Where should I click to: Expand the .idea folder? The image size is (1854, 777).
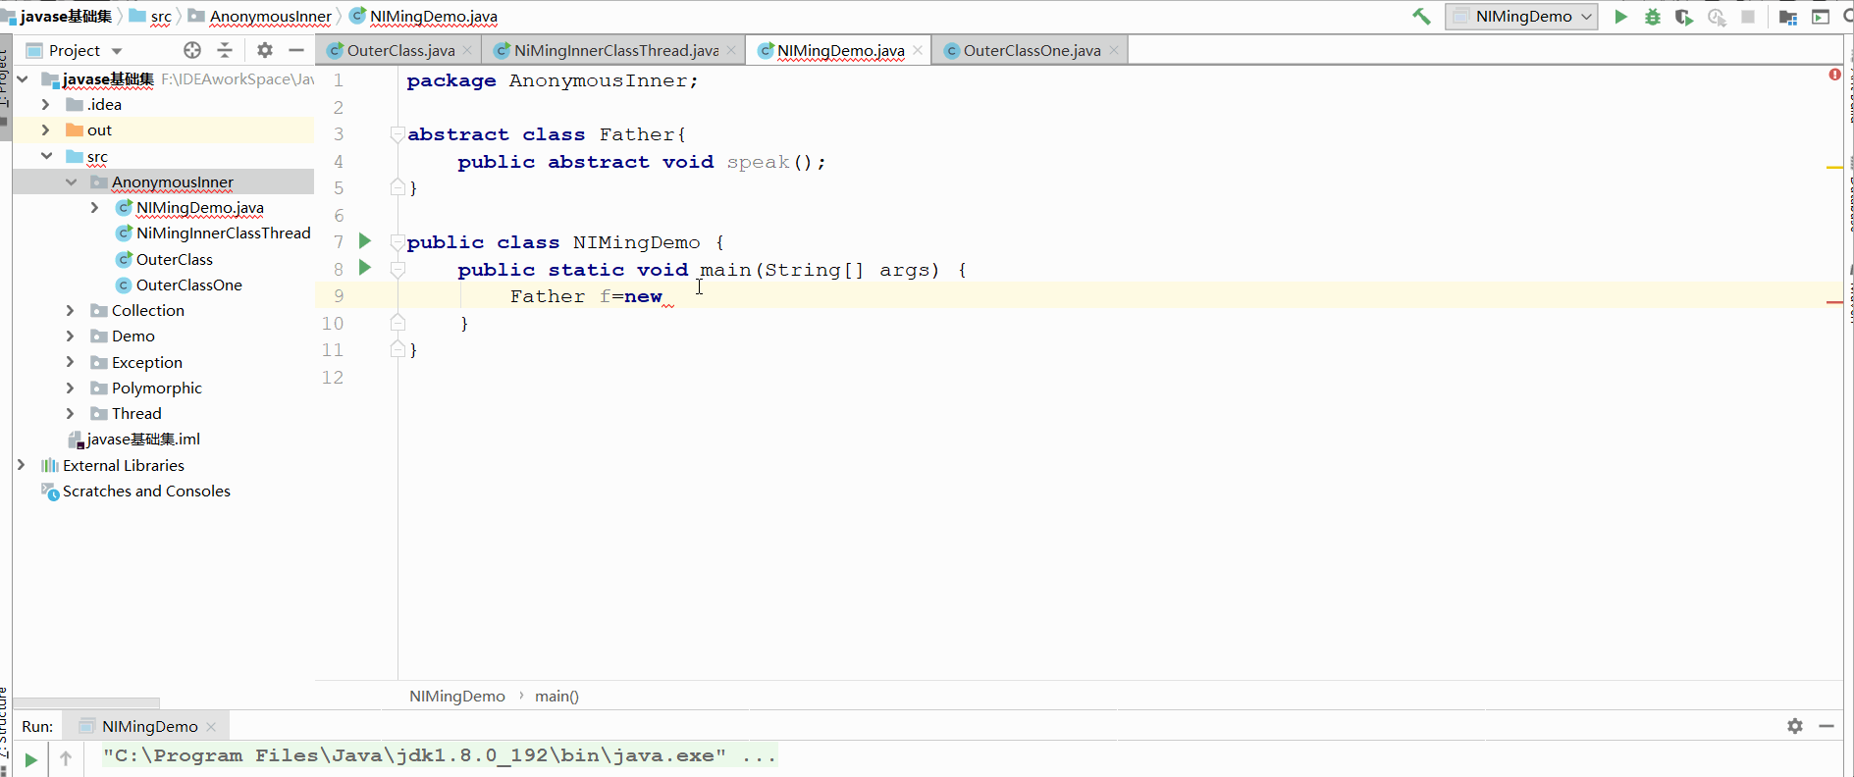click(x=45, y=104)
